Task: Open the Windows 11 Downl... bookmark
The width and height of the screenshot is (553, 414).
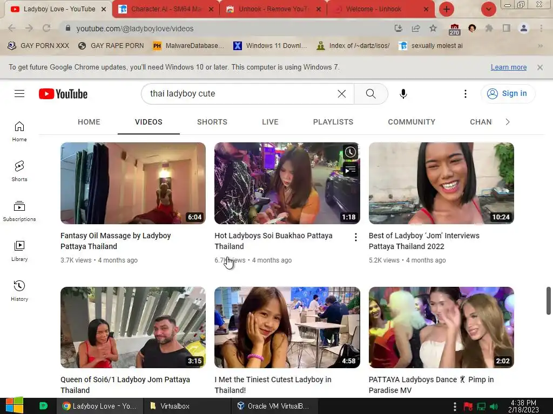Action: coord(270,46)
